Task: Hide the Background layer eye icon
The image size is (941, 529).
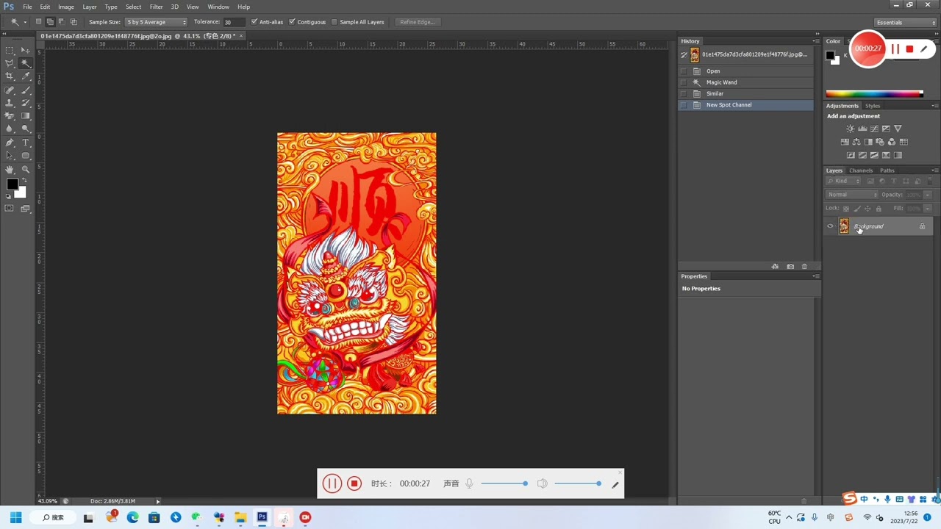Action: [831, 226]
